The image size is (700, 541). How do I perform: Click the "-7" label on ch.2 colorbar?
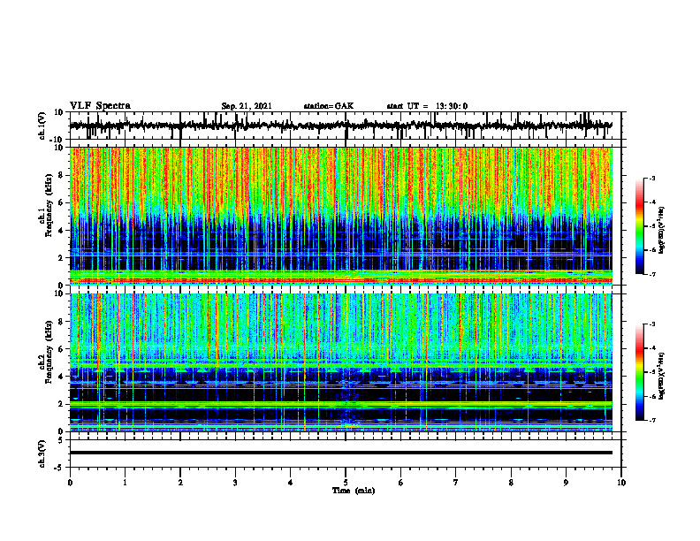(651, 421)
